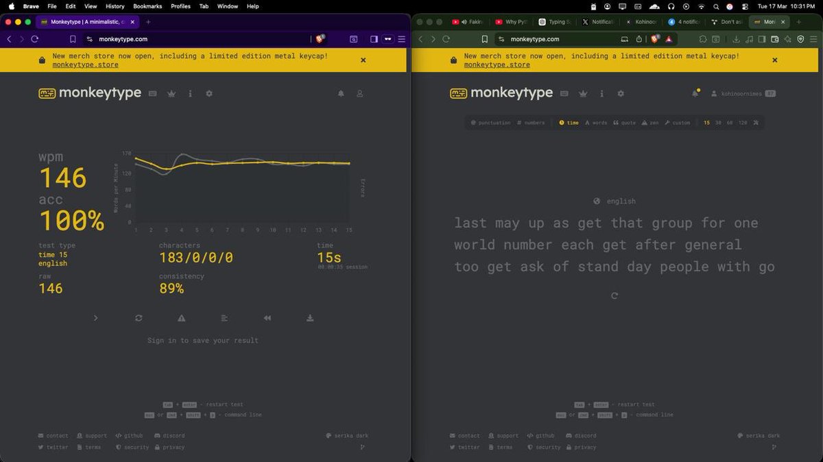Open custom time wrench-cross icon in right window

point(756,123)
